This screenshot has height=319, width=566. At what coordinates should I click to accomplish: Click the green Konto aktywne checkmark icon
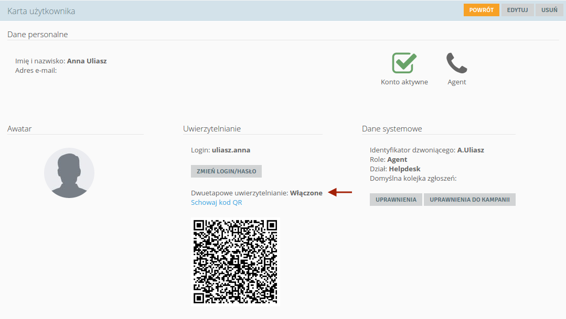pyautogui.click(x=404, y=63)
